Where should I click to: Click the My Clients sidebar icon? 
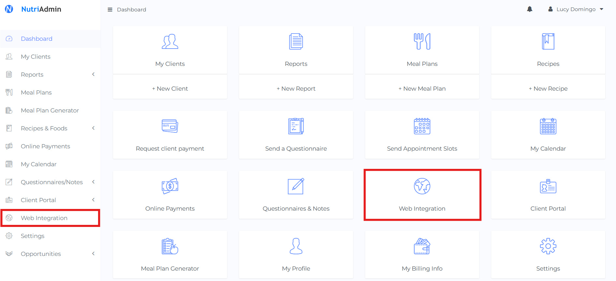pos(9,57)
